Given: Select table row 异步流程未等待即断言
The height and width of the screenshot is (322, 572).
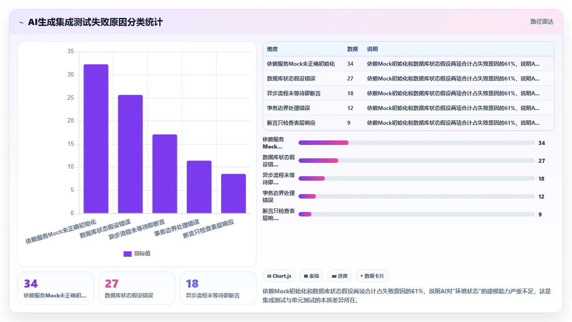Looking at the screenshot, I should [x=408, y=93].
